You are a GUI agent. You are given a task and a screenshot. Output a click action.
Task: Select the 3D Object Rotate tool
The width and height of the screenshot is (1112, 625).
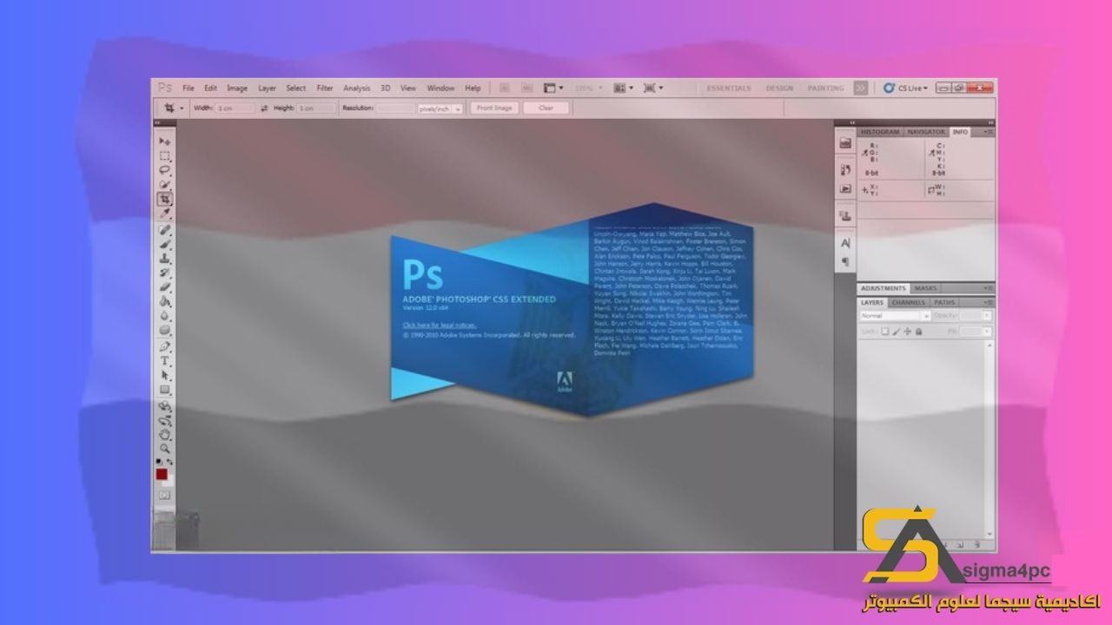(x=165, y=406)
